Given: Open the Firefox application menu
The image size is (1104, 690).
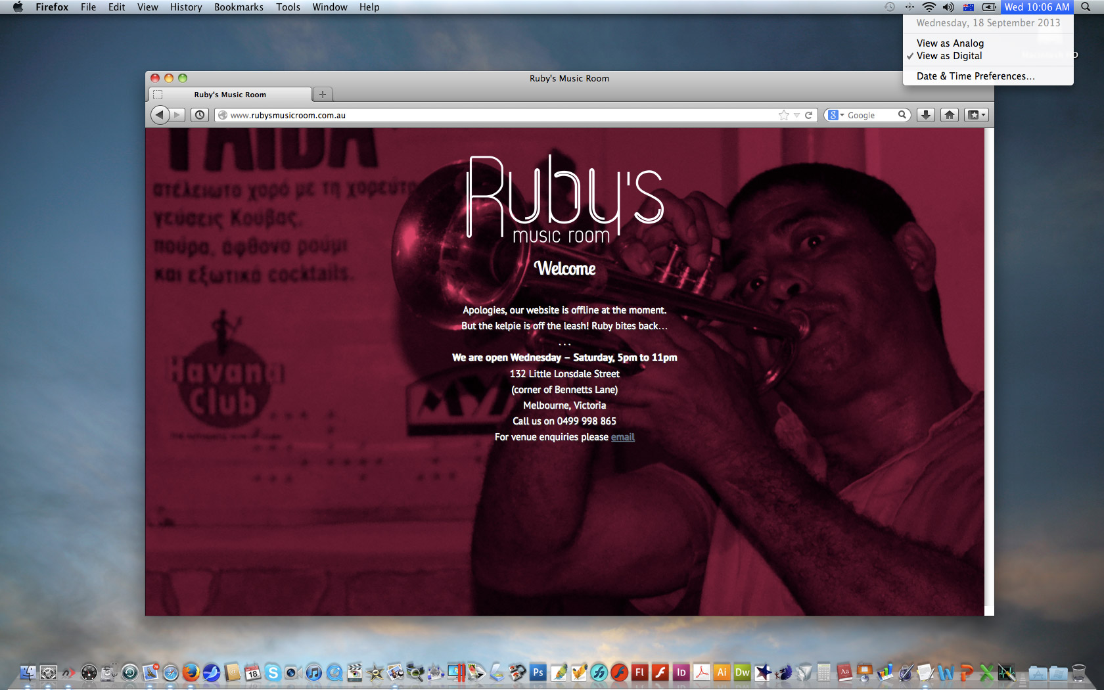Looking at the screenshot, I should [52, 7].
